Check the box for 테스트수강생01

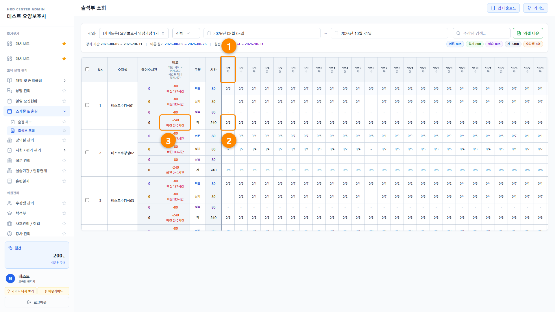coord(87,105)
